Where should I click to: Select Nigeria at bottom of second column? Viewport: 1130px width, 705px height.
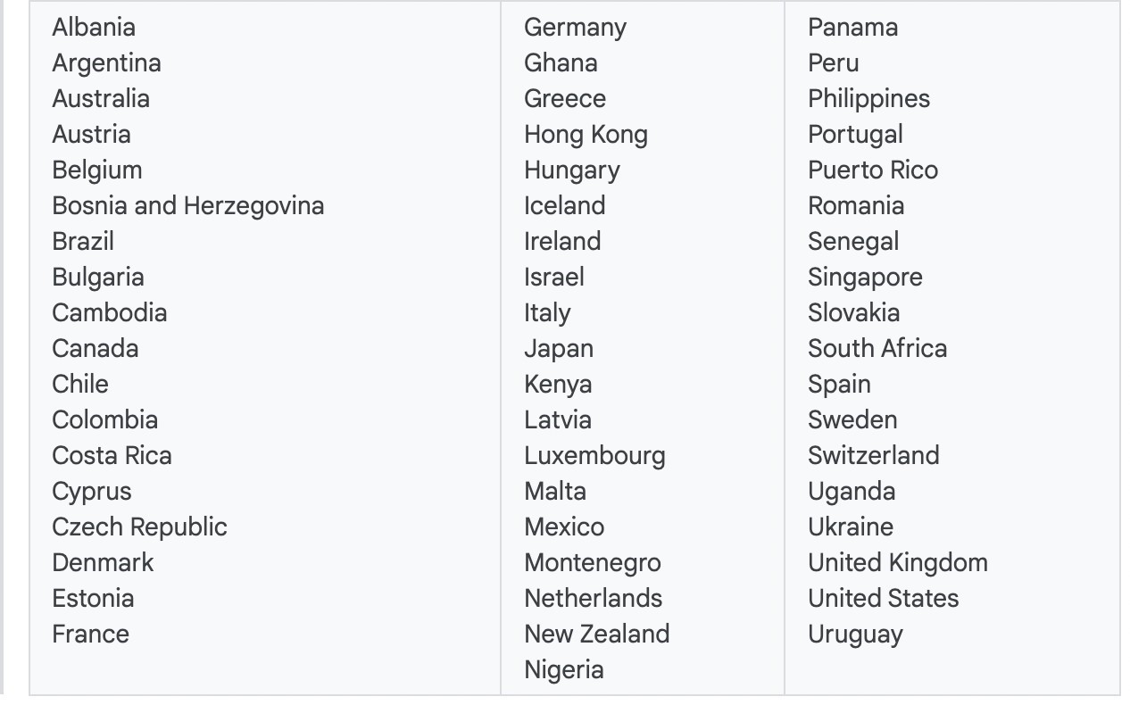point(563,670)
